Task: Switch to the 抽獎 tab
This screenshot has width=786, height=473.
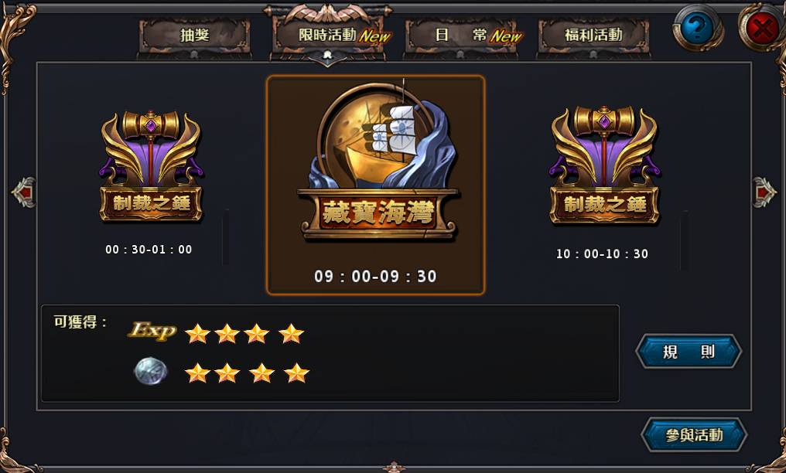Action: click(x=194, y=36)
